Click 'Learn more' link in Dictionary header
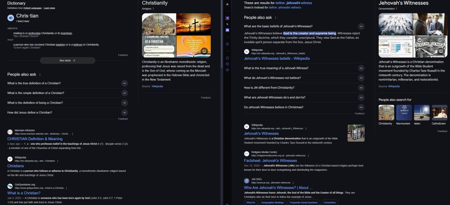The width and height of the screenshot is (450, 205). 49,8
